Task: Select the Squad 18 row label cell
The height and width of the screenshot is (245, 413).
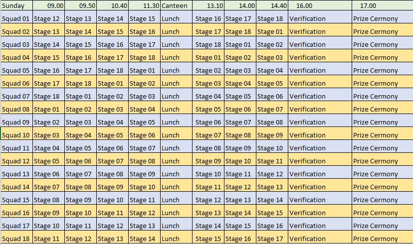Action: tap(16, 239)
